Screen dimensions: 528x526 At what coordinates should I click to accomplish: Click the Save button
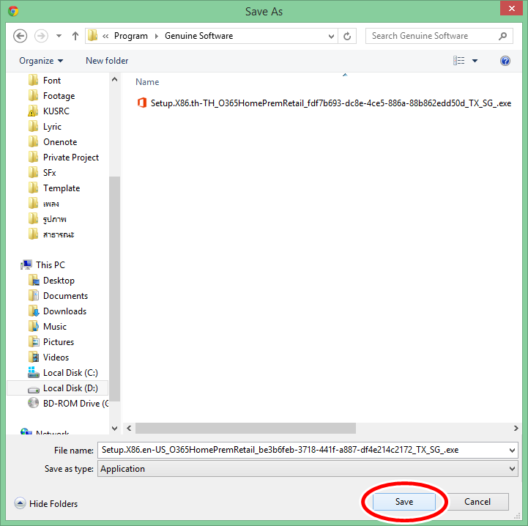[404, 502]
